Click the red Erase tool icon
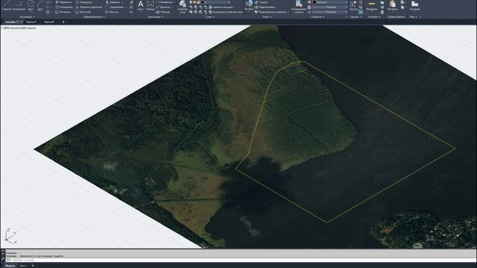This screenshot has width=477, height=268. pyautogui.click(x=131, y=2)
